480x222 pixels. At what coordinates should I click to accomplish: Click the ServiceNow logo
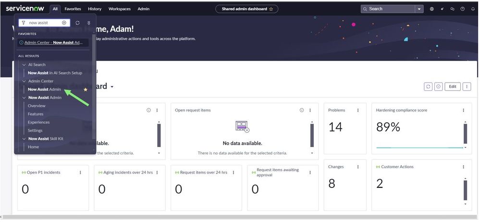click(x=25, y=9)
